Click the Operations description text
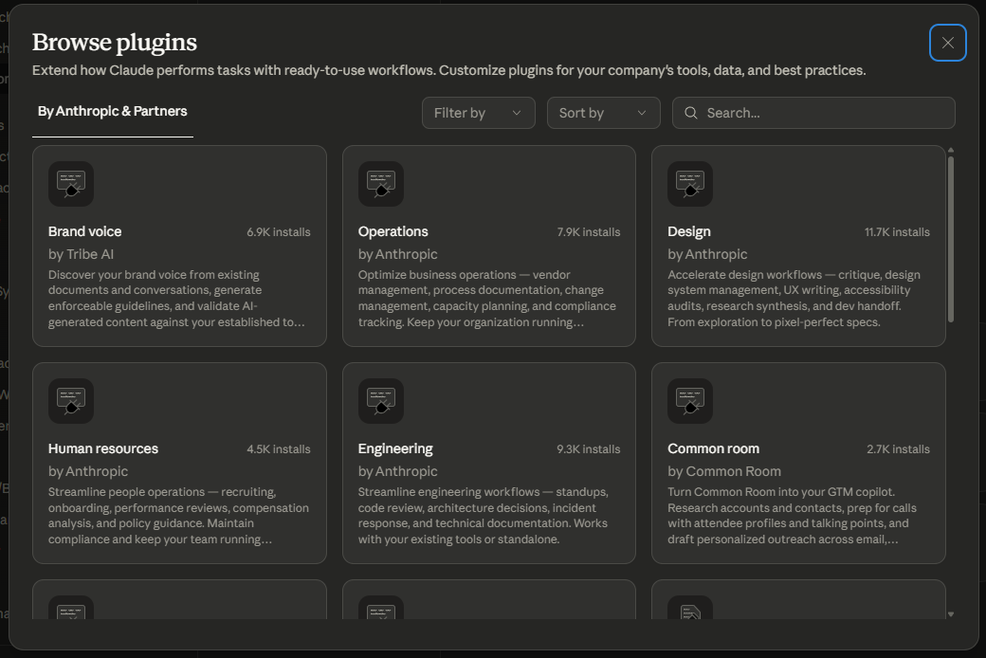The image size is (986, 658). pos(487,298)
